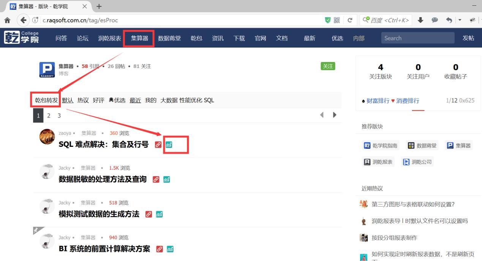
Task: Open a new browser tab with plus
Action: coord(99,6)
